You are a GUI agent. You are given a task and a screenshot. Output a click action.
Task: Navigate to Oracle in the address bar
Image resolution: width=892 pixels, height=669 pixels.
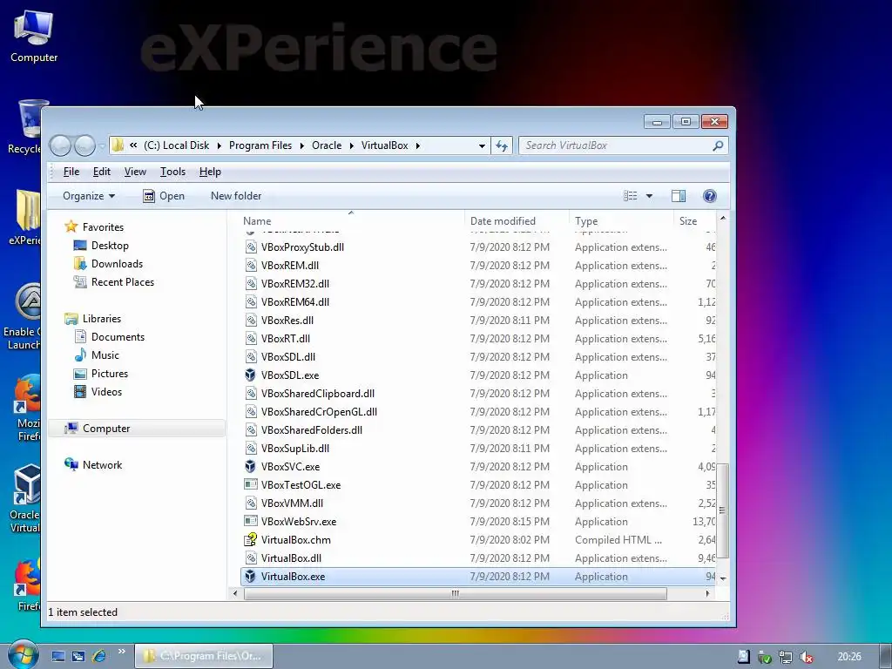point(327,145)
